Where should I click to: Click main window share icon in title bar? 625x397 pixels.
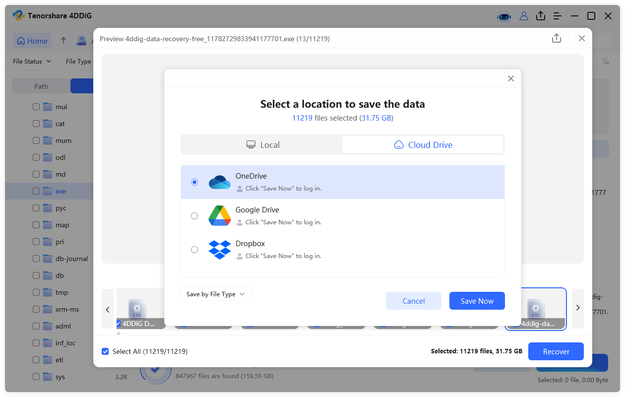coord(541,16)
